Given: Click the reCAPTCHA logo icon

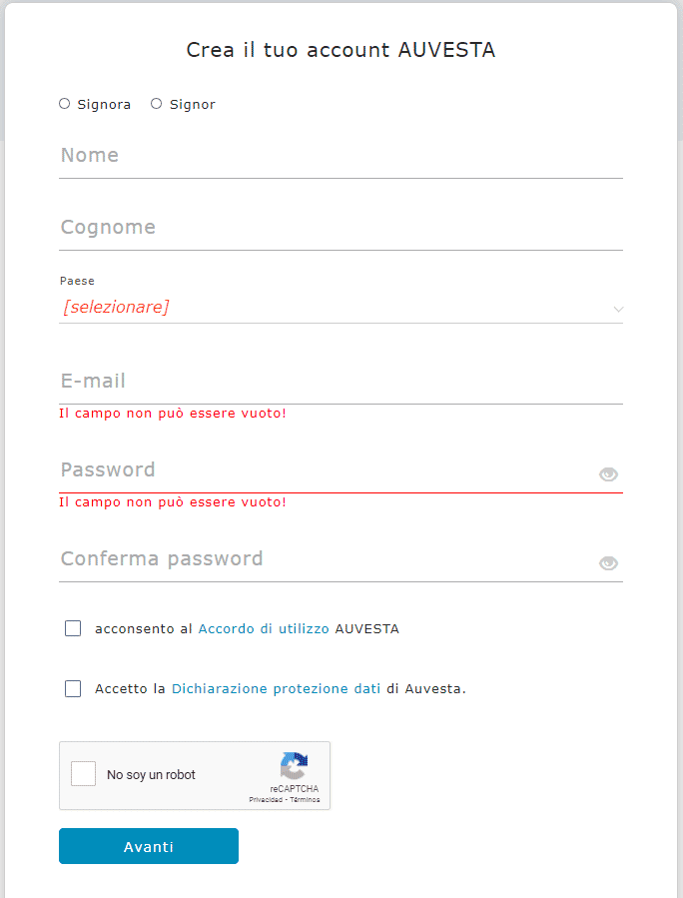Looking at the screenshot, I should pyautogui.click(x=295, y=766).
